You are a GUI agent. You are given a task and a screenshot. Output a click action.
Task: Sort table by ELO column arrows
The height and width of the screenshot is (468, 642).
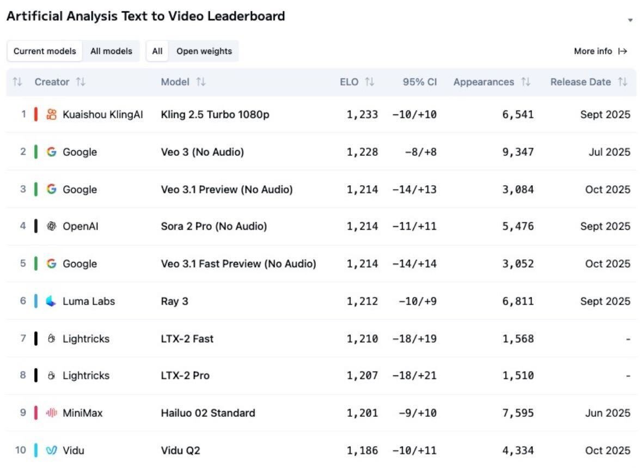(370, 82)
